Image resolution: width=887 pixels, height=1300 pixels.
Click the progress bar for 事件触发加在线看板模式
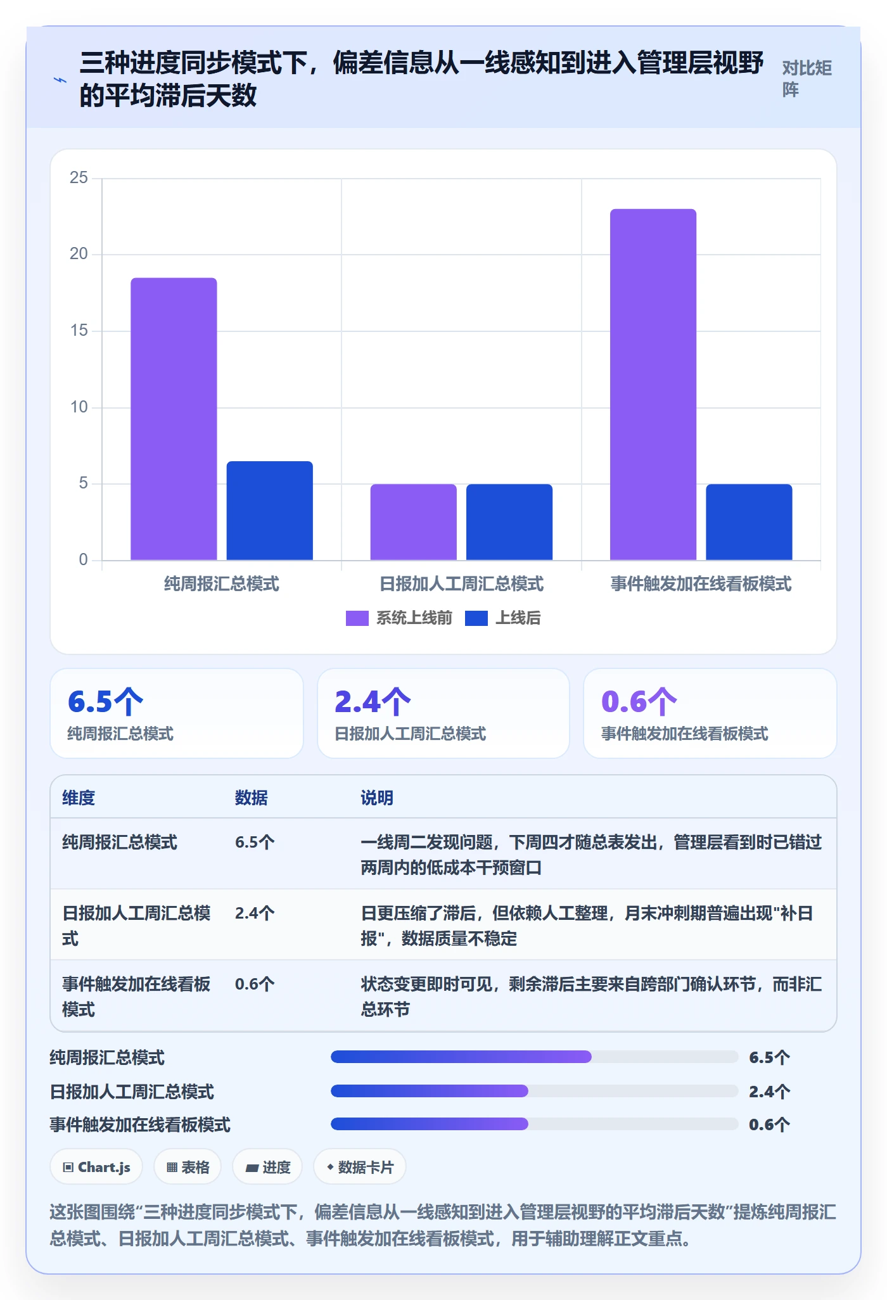click(535, 1124)
